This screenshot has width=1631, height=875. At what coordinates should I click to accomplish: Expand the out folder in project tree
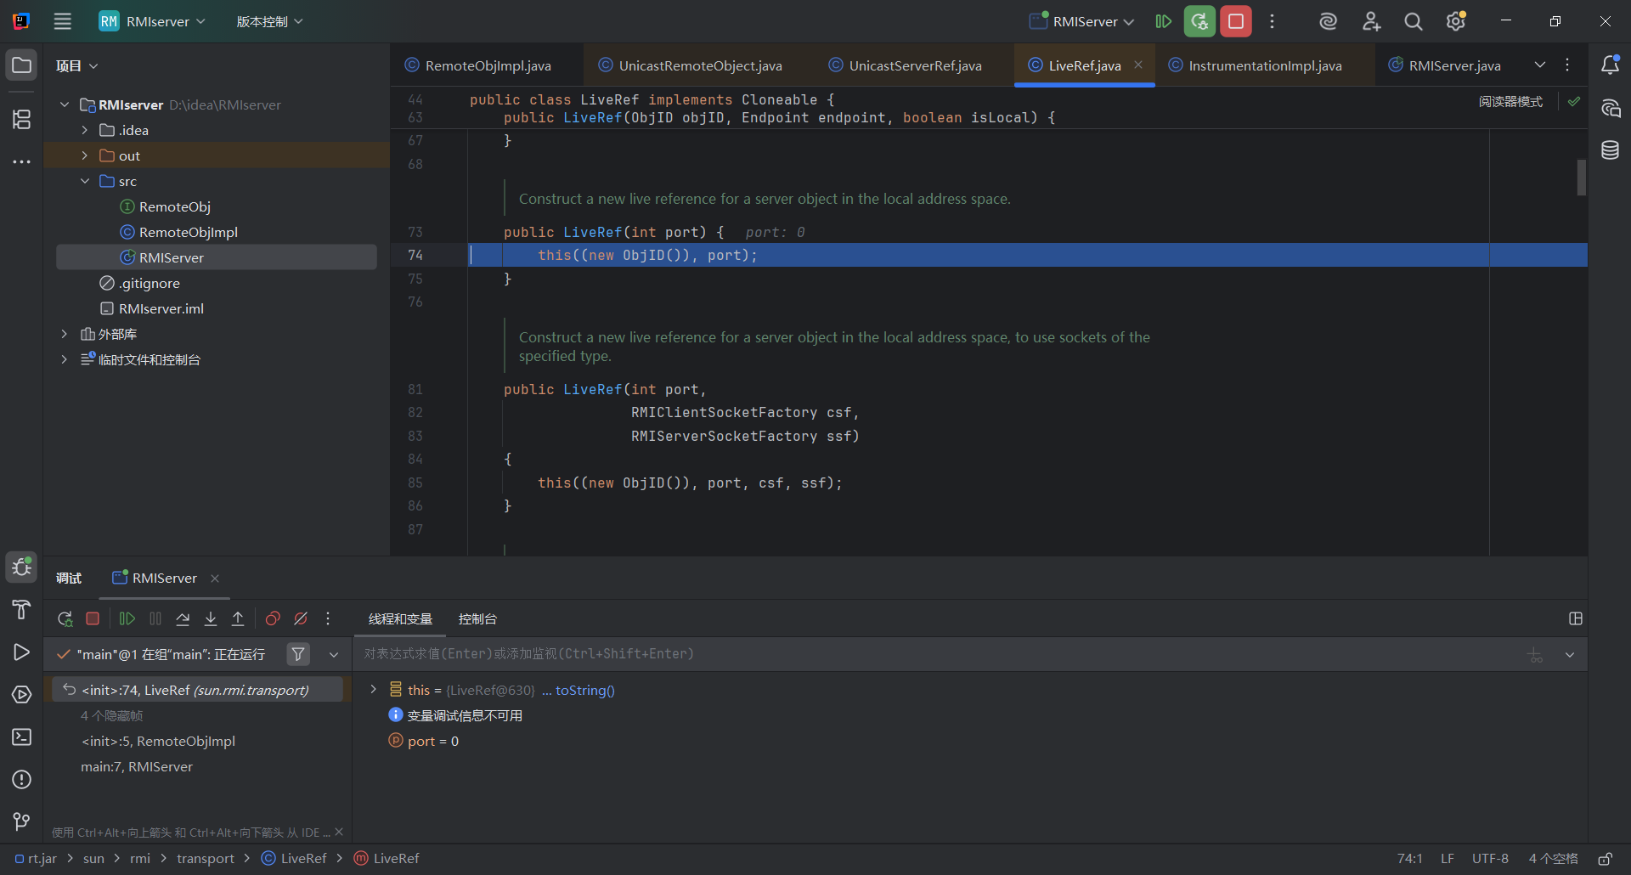coord(85,155)
